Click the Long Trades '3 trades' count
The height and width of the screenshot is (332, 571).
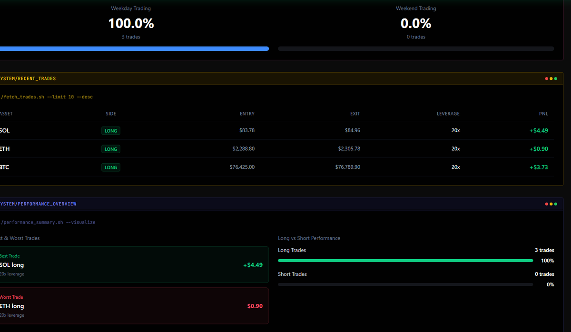[544, 250]
